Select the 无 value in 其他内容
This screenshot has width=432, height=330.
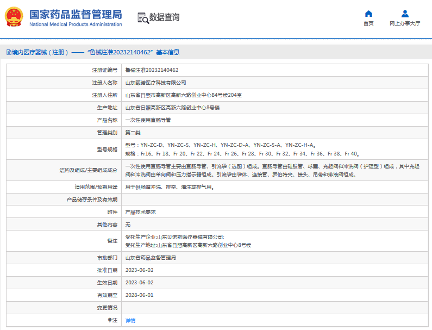[128, 225]
